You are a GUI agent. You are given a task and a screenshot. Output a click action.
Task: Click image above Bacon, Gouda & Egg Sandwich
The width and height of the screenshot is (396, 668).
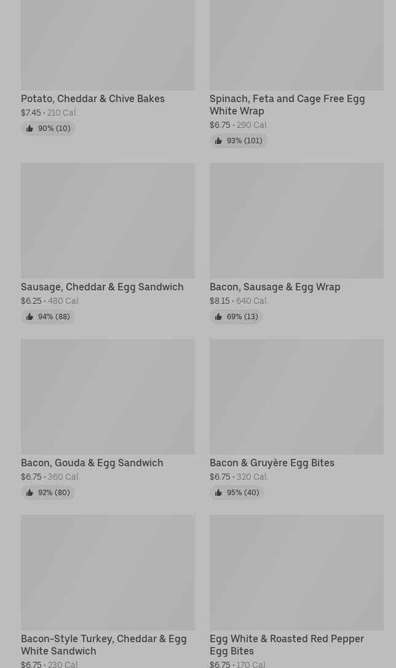click(x=108, y=396)
